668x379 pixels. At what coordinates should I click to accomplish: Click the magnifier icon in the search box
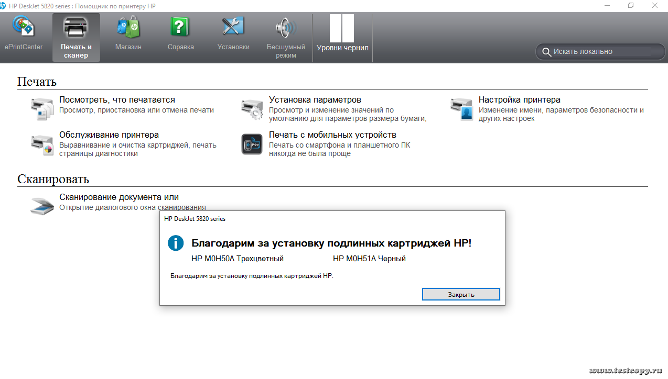tap(547, 52)
